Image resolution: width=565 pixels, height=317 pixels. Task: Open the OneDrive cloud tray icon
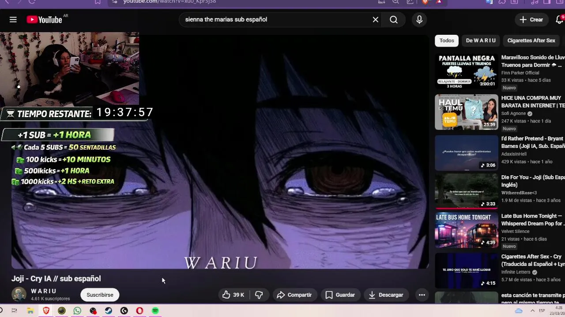(x=519, y=311)
